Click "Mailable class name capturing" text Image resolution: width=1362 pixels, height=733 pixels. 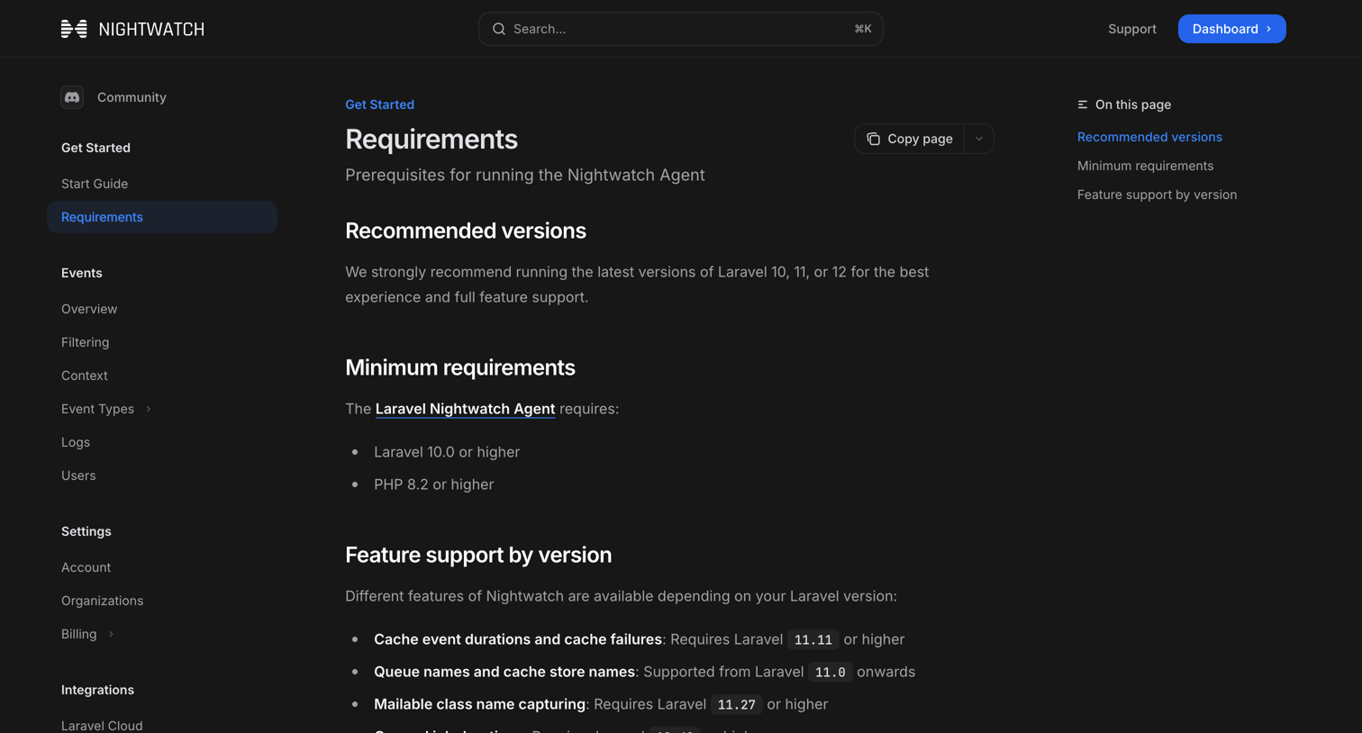pos(479,704)
